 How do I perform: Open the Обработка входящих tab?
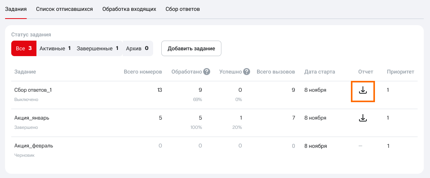tap(129, 9)
